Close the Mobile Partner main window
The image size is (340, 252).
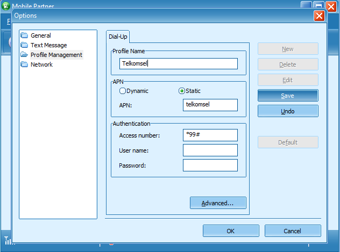tap(331, 6)
